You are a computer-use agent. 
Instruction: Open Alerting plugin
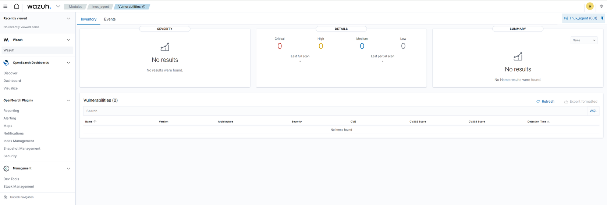[x=10, y=118]
